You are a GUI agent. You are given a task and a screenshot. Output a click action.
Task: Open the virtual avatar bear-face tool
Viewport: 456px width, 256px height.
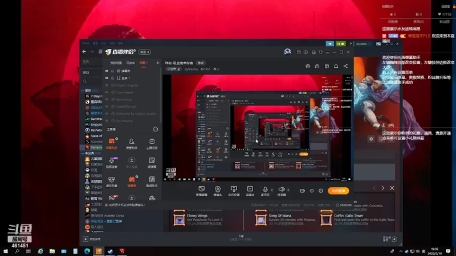(x=112, y=181)
